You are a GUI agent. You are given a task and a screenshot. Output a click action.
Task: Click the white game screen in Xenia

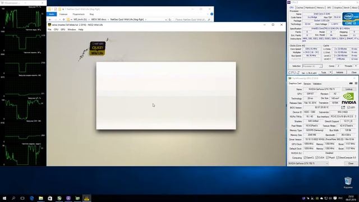tap(166, 95)
